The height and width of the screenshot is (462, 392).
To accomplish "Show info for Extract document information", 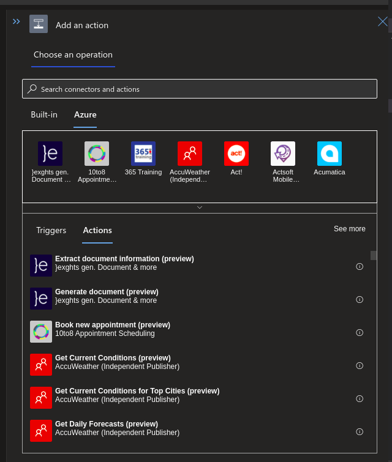I will pos(360,267).
